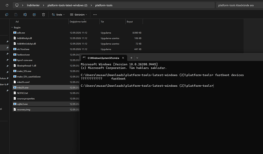Click the This PC monitor icon in address bar
263x154 pixels.
17,5
